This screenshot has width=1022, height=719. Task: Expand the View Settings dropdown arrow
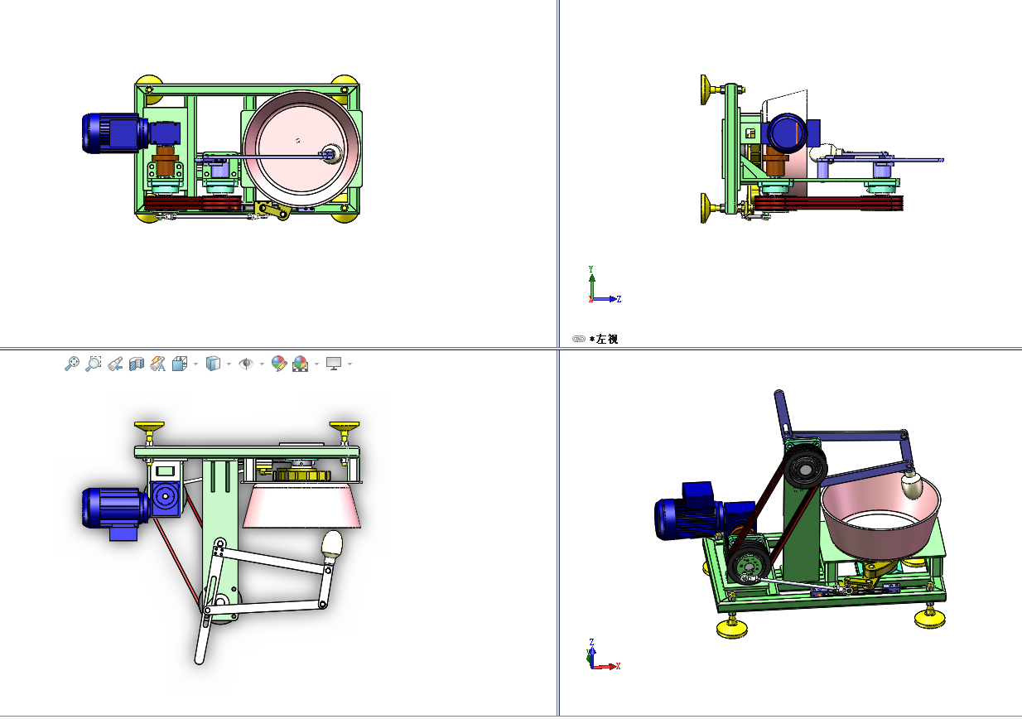(x=350, y=364)
